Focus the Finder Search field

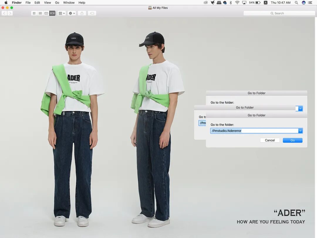[x=279, y=13]
